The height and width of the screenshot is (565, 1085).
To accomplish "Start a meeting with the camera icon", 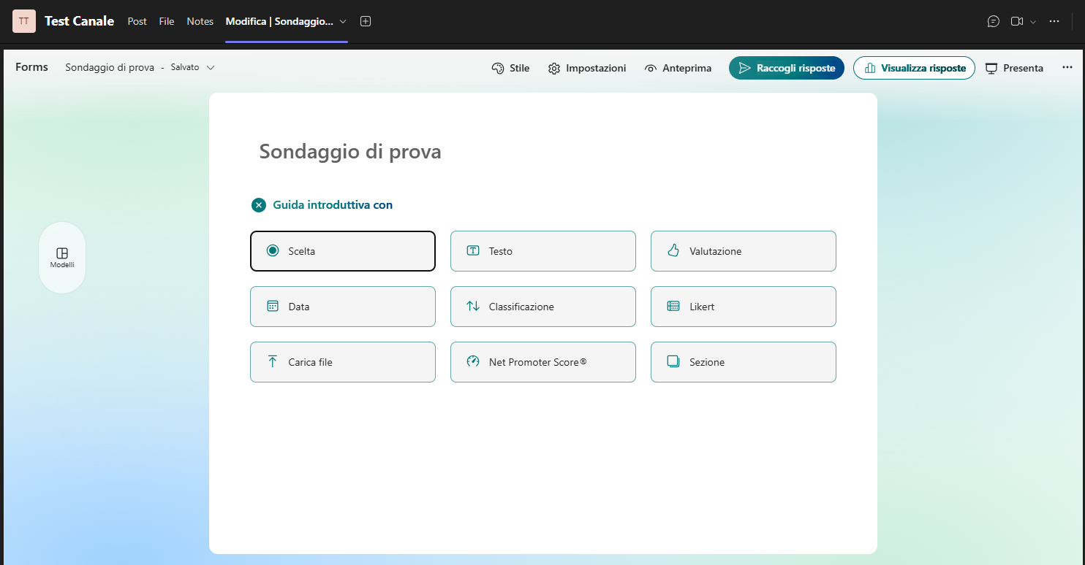I will [1016, 21].
